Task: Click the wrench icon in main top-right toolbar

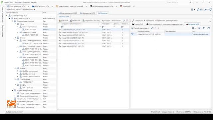Action: point(206,10)
